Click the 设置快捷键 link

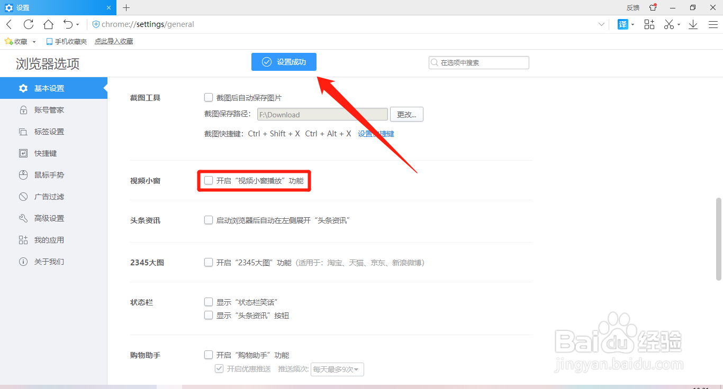pyautogui.click(x=376, y=134)
